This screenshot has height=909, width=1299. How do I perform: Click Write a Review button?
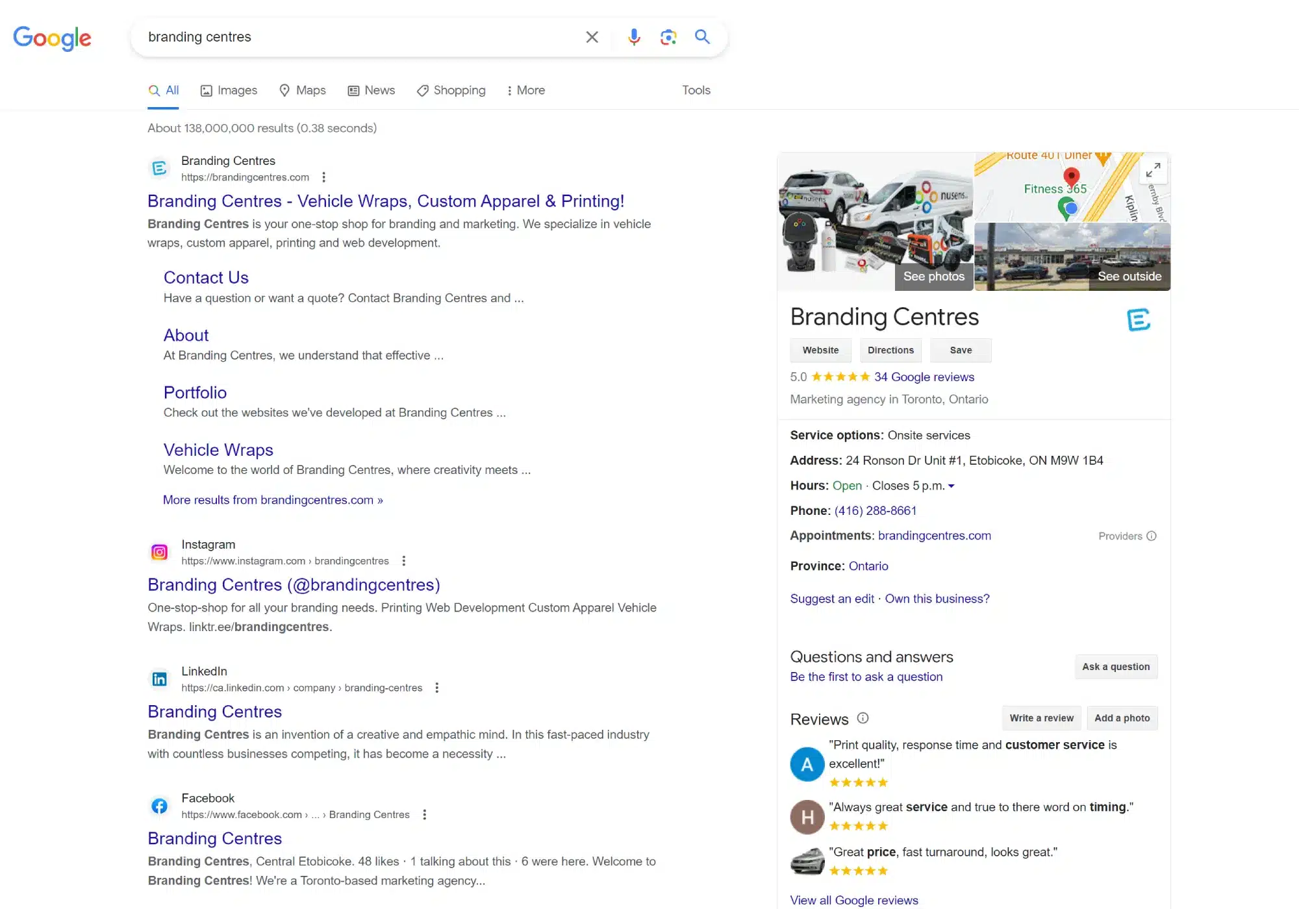coord(1040,717)
